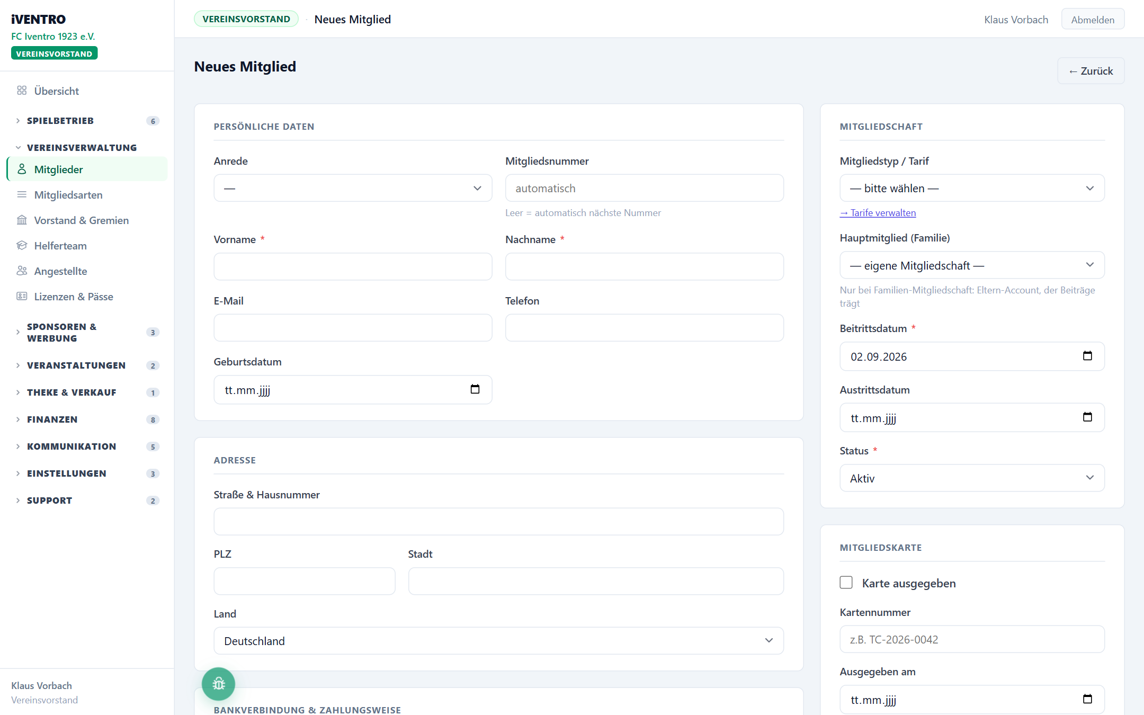1144x715 pixels.
Task: Click the Zurück button
Action: pyautogui.click(x=1091, y=70)
